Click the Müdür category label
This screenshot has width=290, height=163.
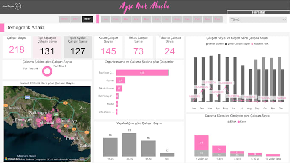click(x=110, y=104)
